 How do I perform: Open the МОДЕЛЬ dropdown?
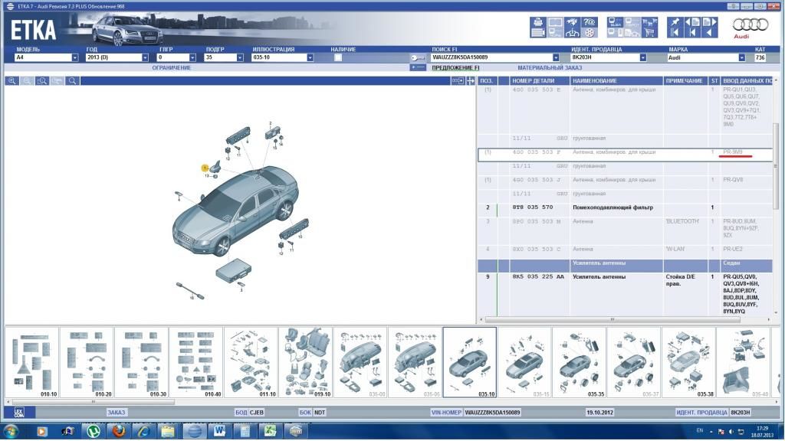coord(74,57)
